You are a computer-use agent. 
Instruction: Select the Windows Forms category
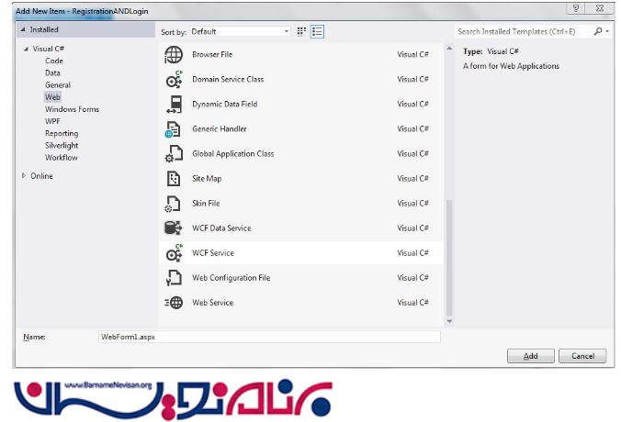72,109
